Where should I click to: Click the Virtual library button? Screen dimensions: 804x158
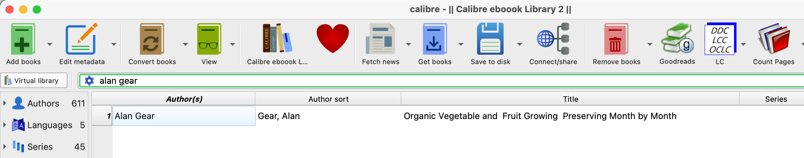coord(34,81)
